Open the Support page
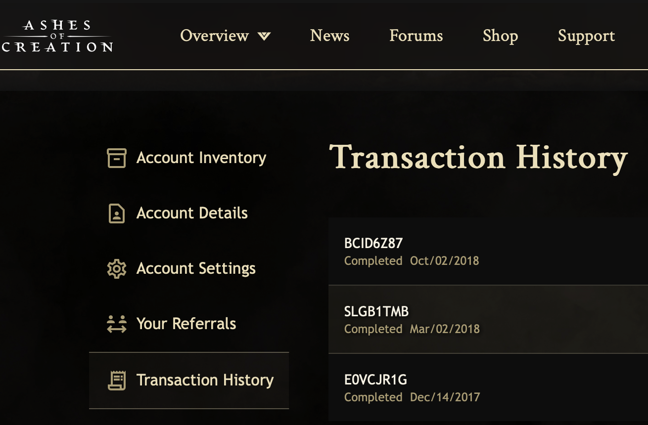Viewport: 648px width, 425px height. 586,36
